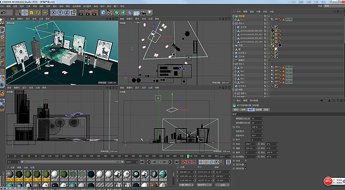Collapse the 空白.3 null group
This screenshot has width=345, height=190.
(234, 23)
